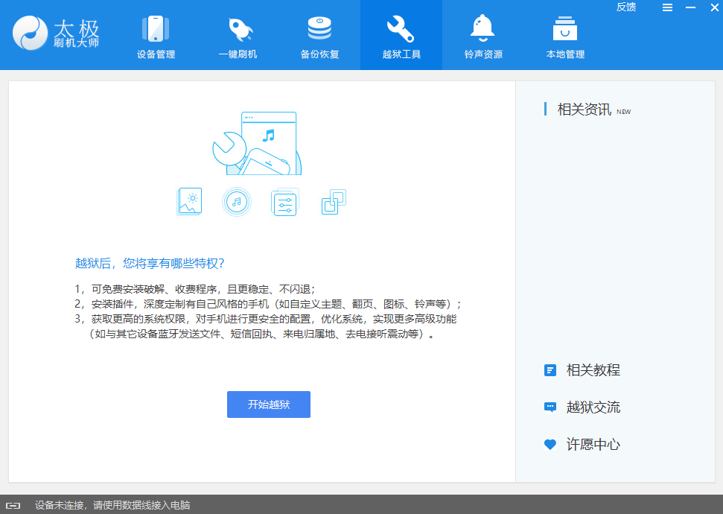Click the 太极刷机大师 logo
723x514 pixels.
point(56,35)
